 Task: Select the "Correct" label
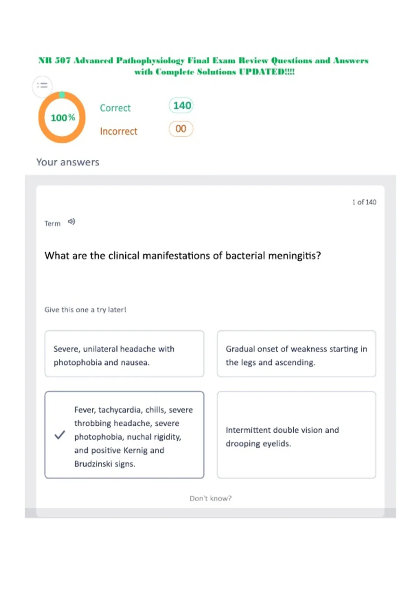pyautogui.click(x=115, y=108)
